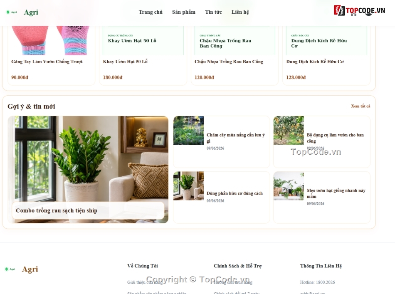Open article Chăm cây mùa nắng cần lưu ý gì
The height and width of the screenshot is (294, 395).
tap(235, 138)
